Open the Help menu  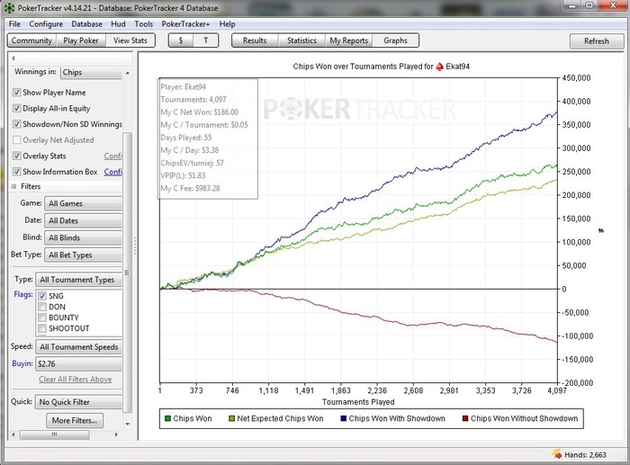tap(227, 24)
